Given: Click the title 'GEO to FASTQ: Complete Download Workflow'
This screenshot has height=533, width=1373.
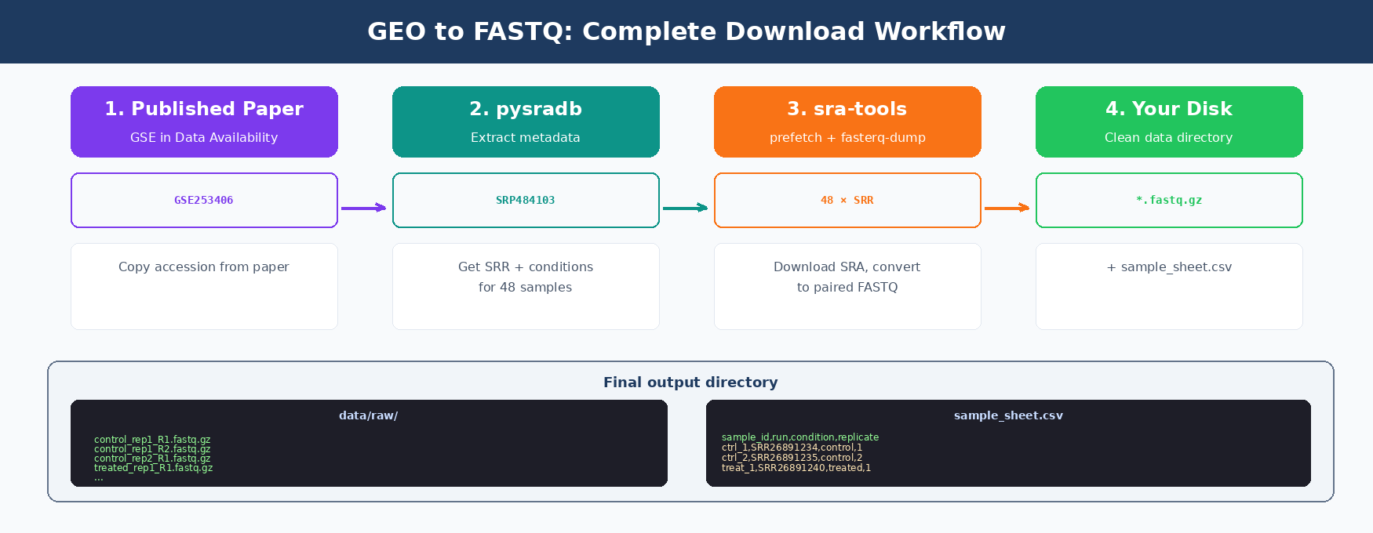Looking at the screenshot, I should [x=686, y=31].
